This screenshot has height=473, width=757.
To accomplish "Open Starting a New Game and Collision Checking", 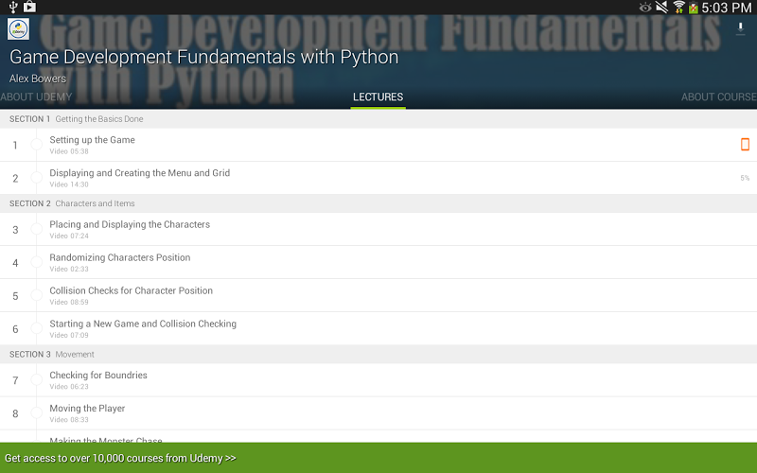I will pyautogui.click(x=378, y=328).
